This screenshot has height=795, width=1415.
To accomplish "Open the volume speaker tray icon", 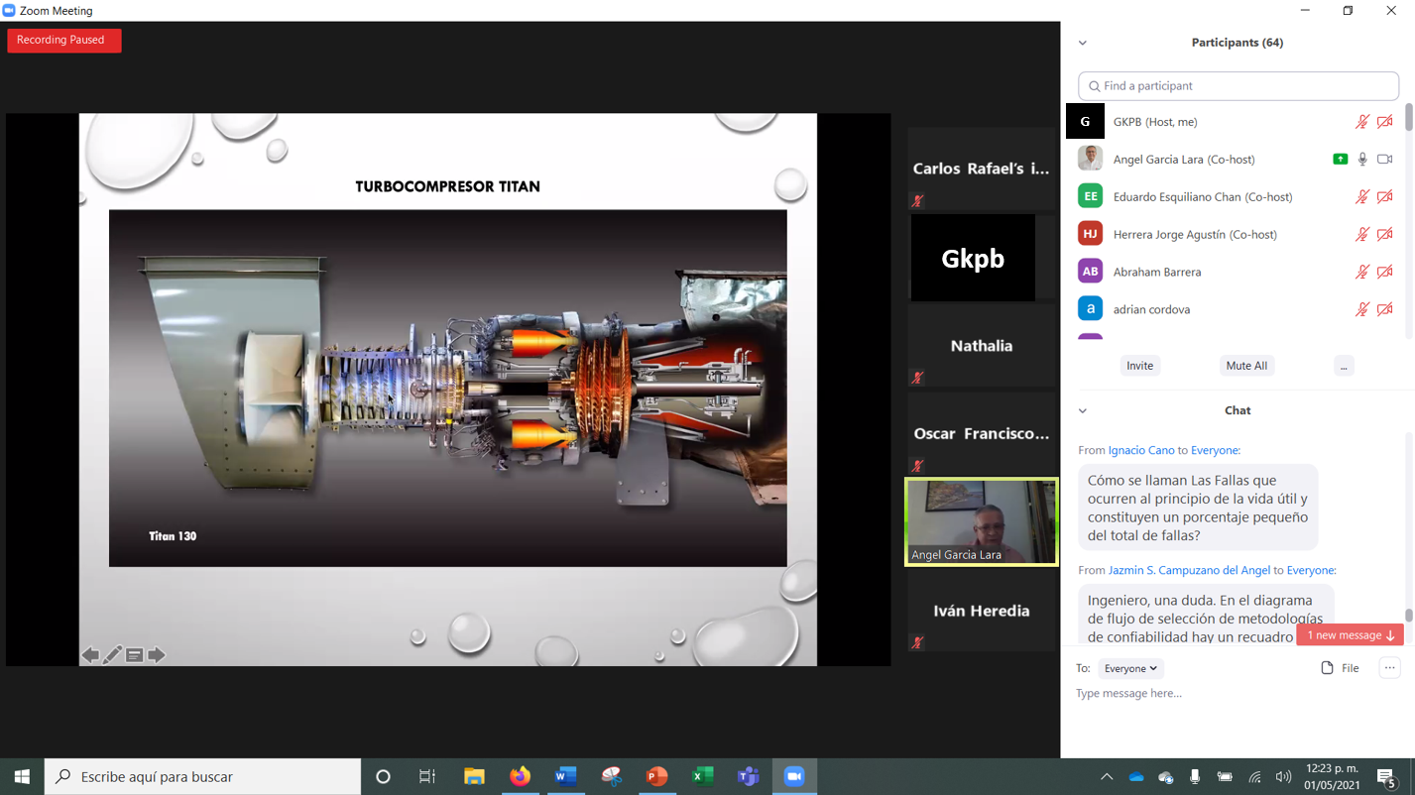I will 1284,777.
